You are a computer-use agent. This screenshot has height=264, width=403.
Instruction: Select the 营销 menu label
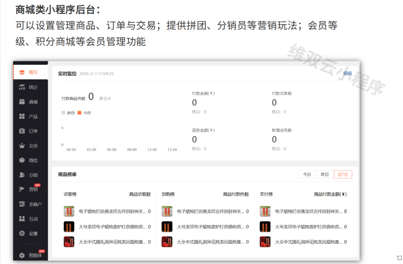pyautogui.click(x=33, y=190)
